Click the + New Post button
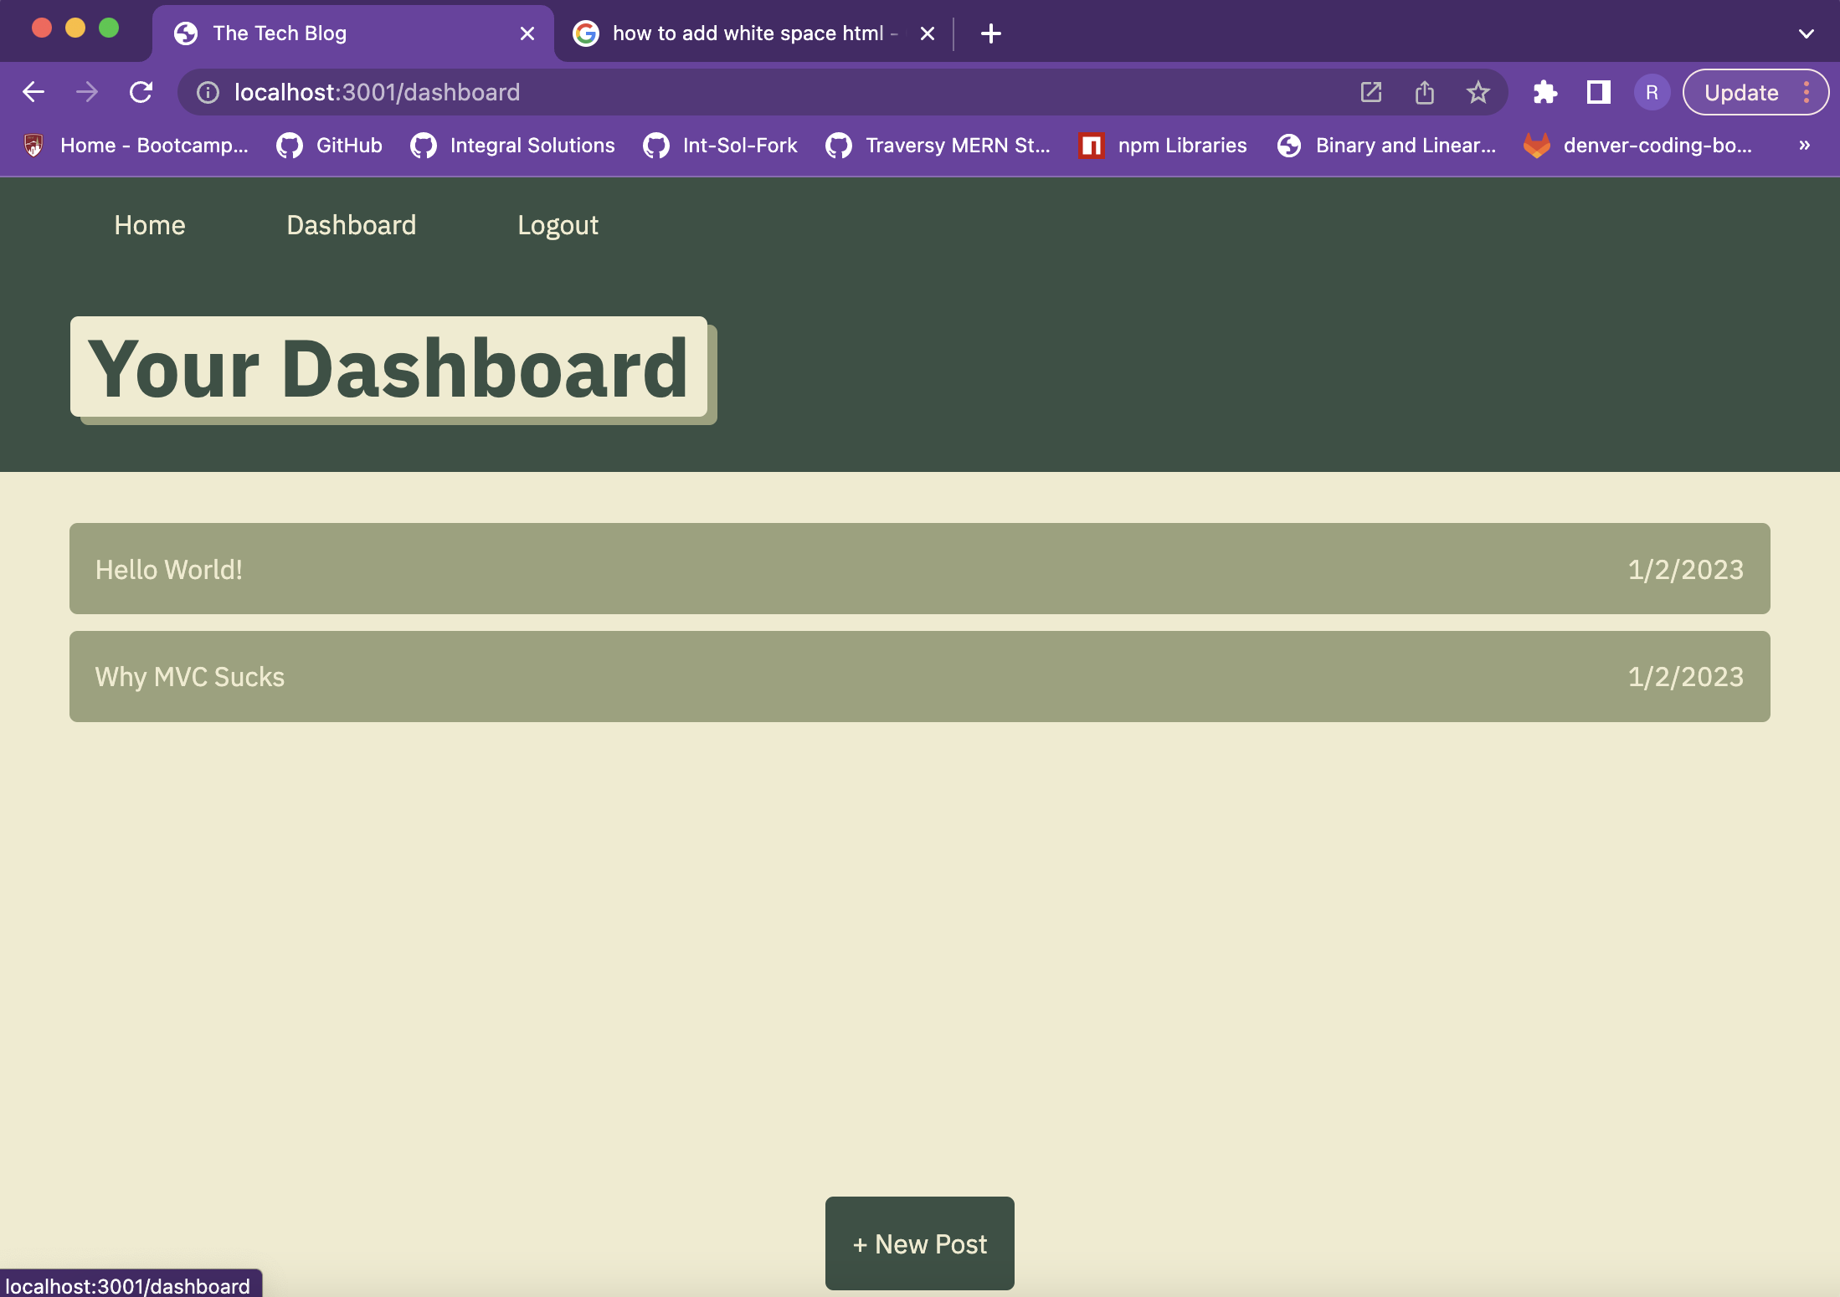The width and height of the screenshot is (1840, 1297). click(919, 1243)
